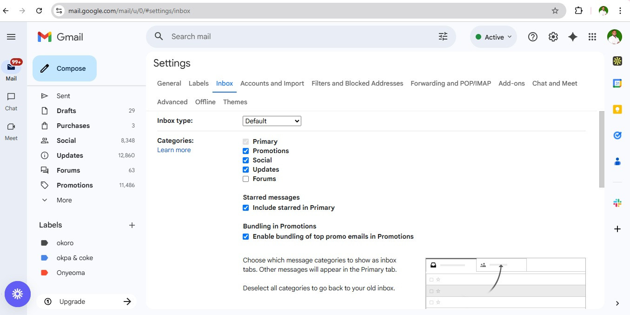Image resolution: width=630 pixels, height=315 pixels.
Task: Open Google Calendar side panel icon
Action: click(617, 83)
